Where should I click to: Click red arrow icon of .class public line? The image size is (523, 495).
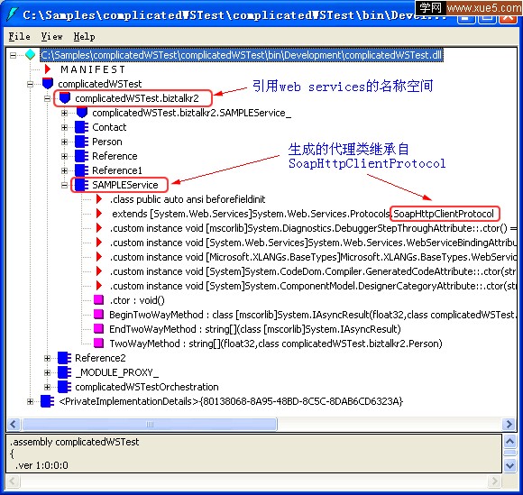99,199
